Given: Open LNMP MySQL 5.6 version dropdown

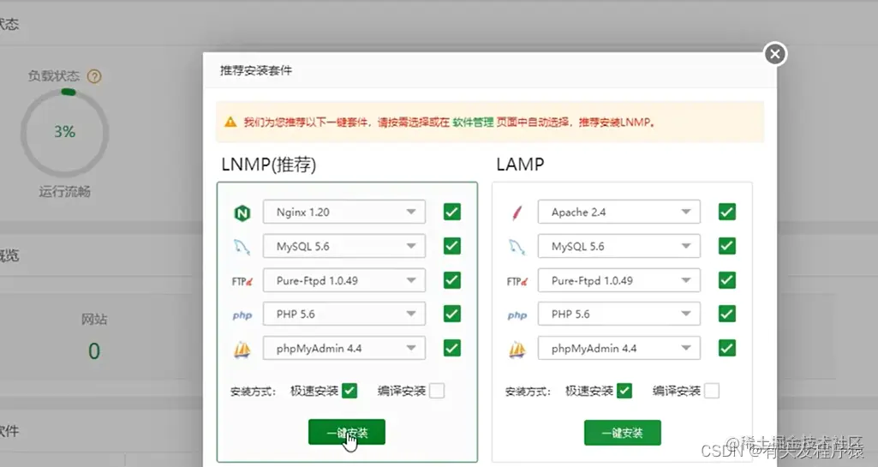Looking at the screenshot, I should coord(343,247).
